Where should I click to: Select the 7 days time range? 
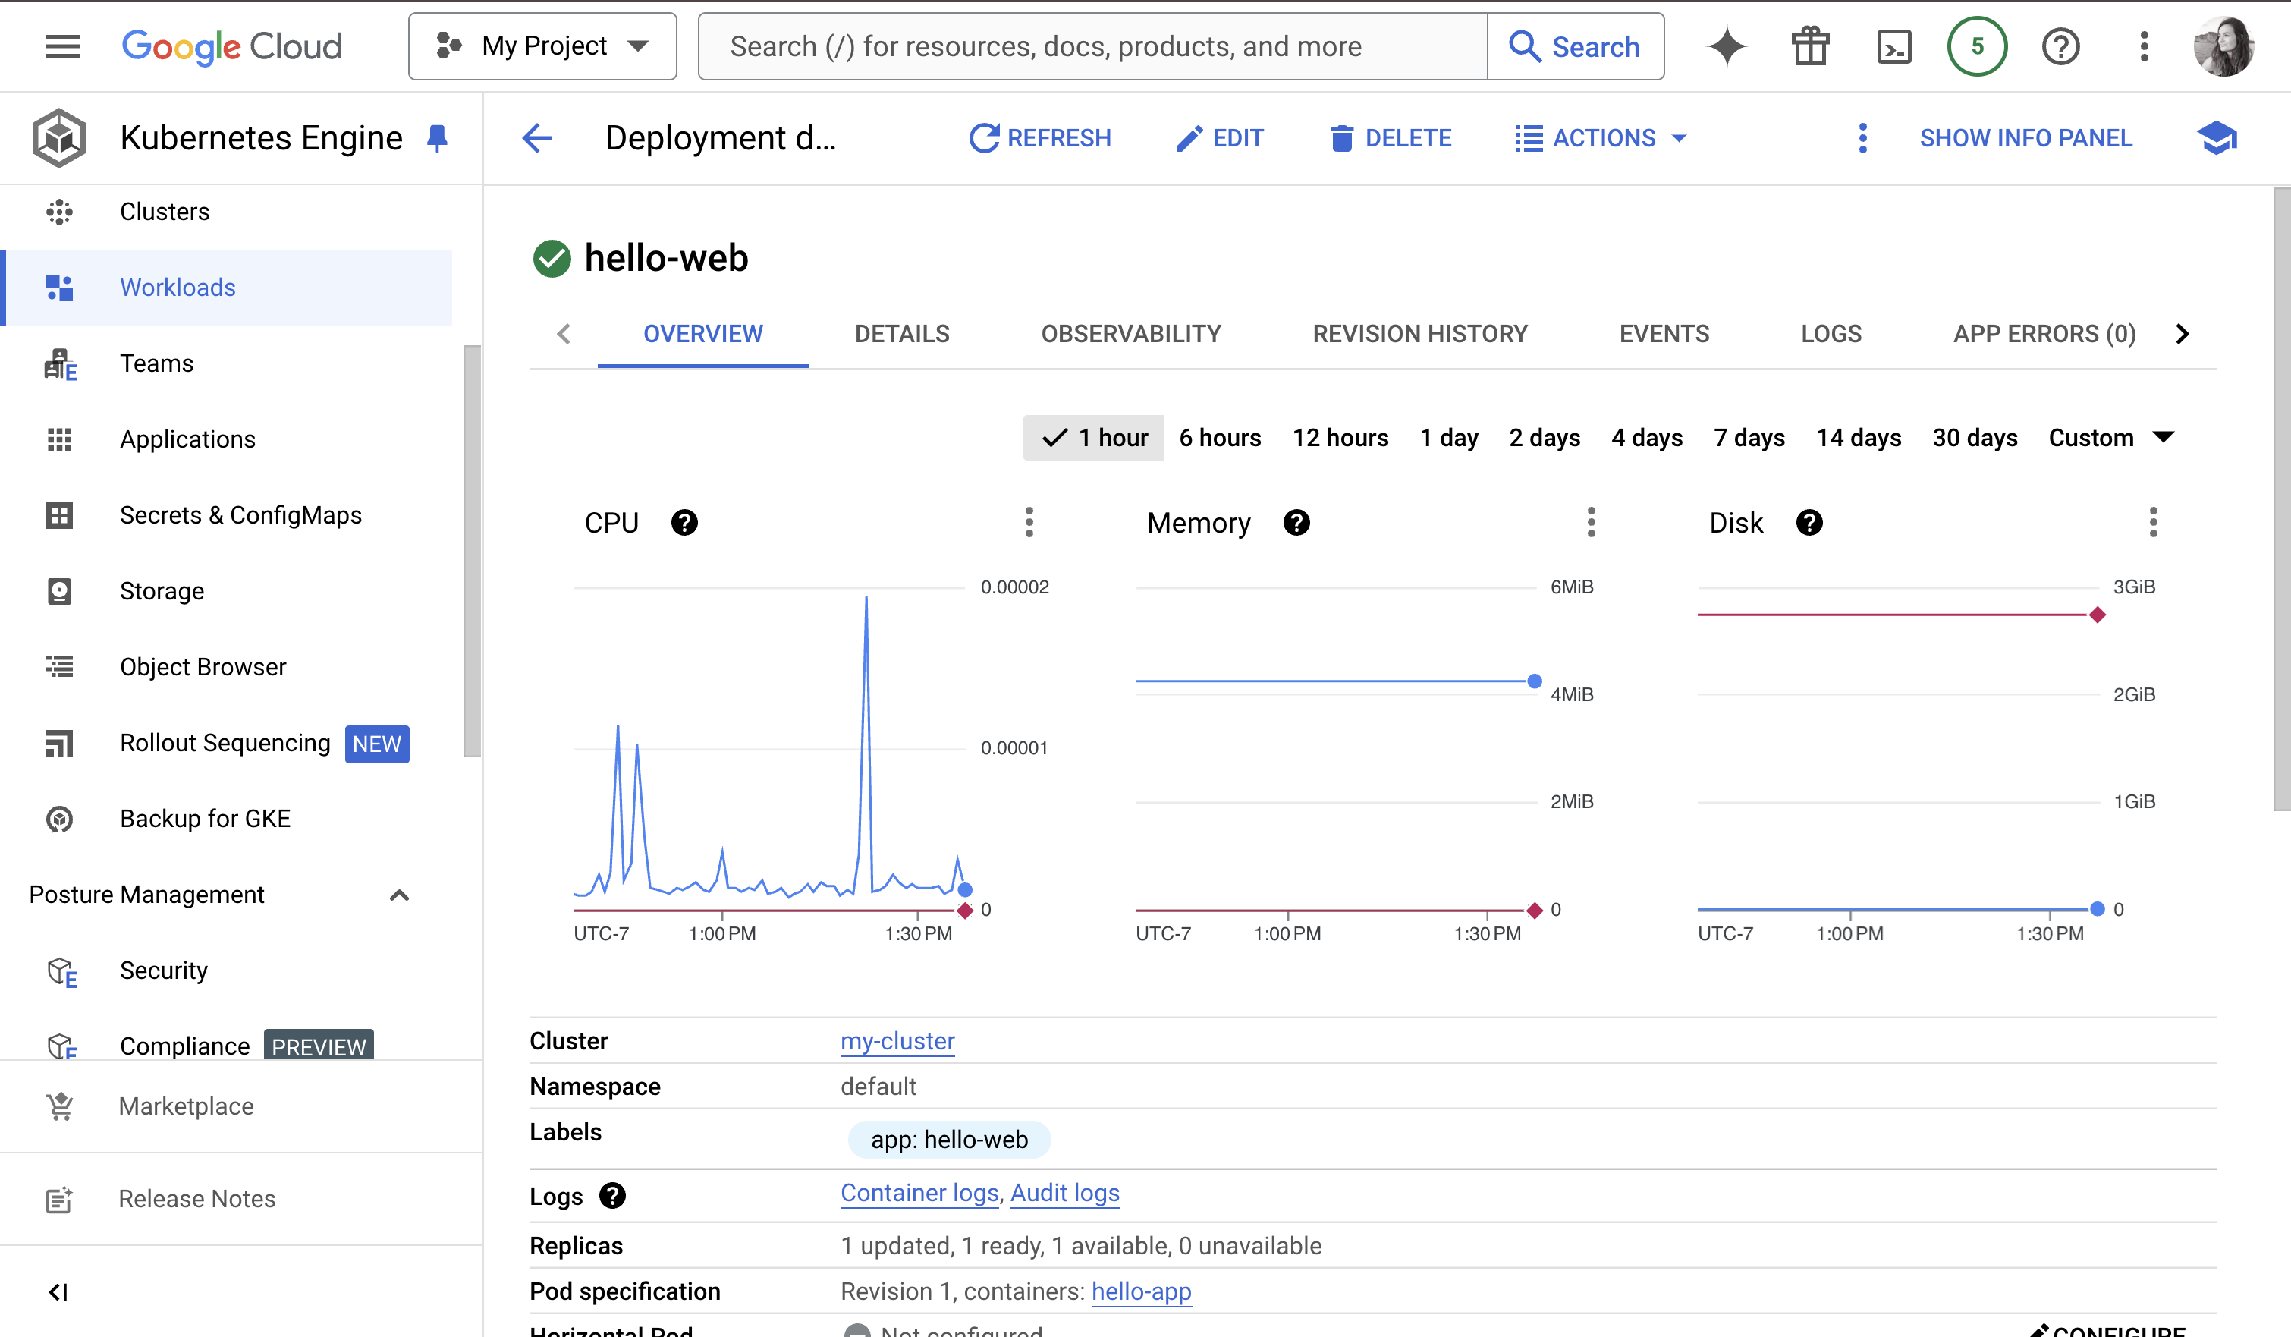1749,439
